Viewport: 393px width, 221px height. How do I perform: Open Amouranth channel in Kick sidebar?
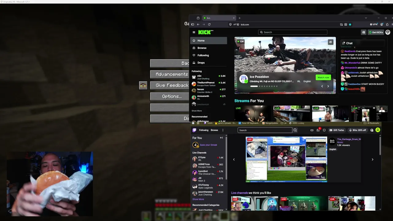point(208,97)
